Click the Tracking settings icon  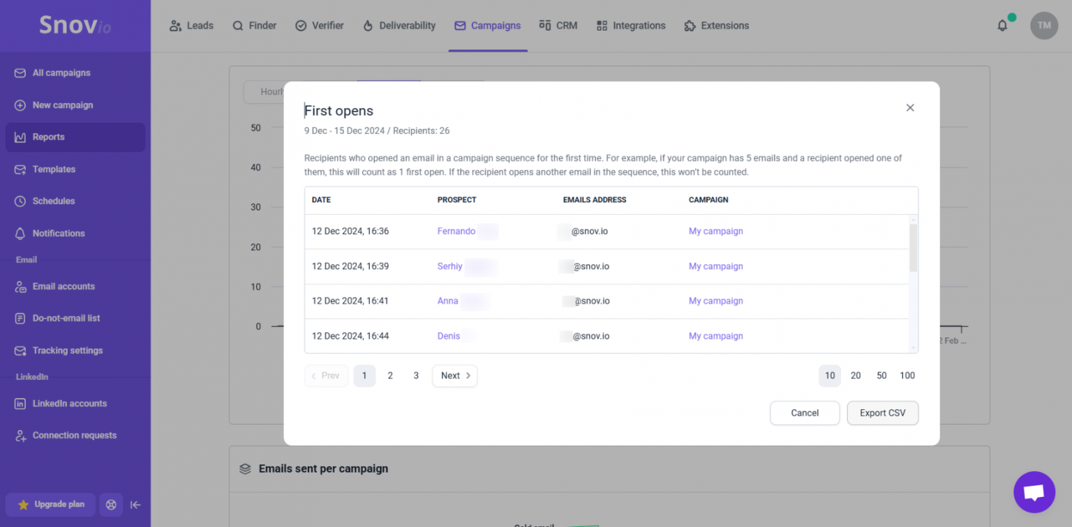tap(20, 351)
